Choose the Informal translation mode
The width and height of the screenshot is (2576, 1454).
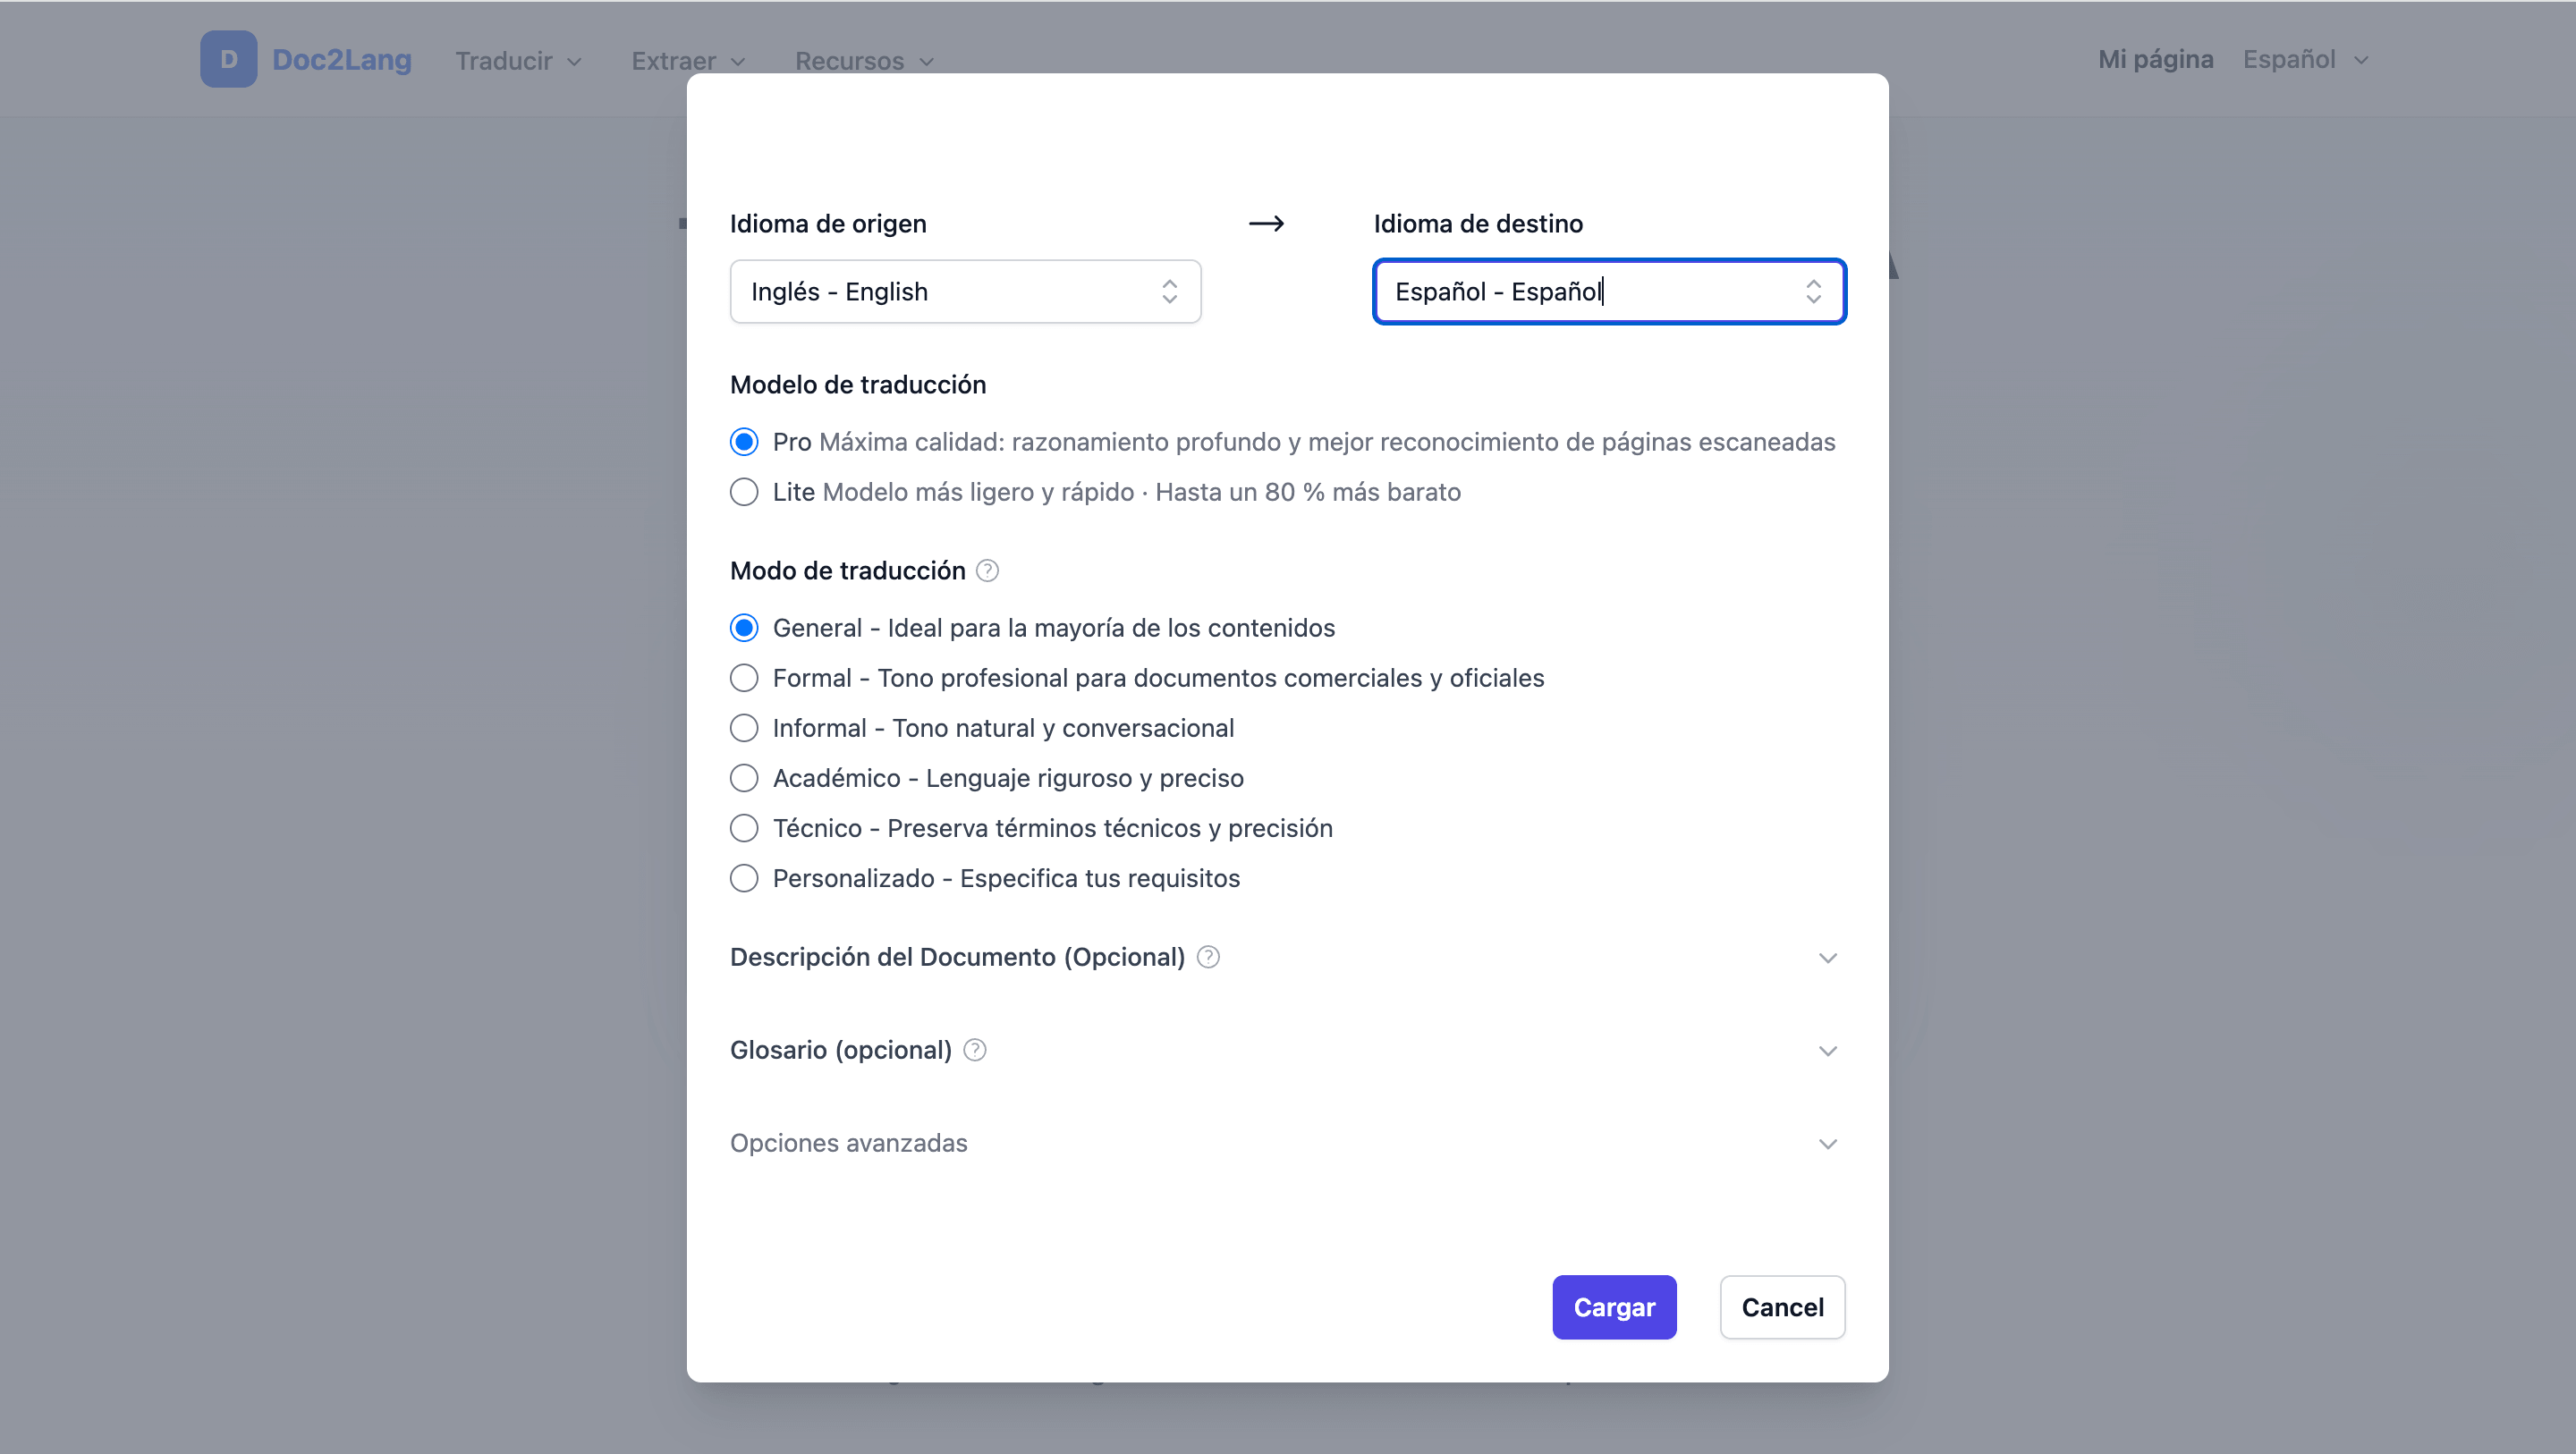click(x=744, y=728)
